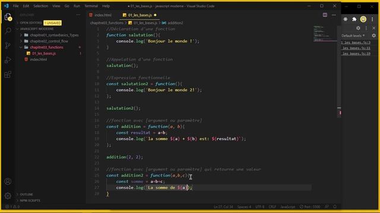The width and height of the screenshot is (380, 213).
Task: Open console settings gear beside Default levels
Action: [x=373, y=35]
